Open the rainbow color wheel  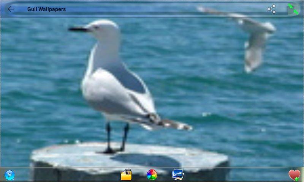click(152, 175)
